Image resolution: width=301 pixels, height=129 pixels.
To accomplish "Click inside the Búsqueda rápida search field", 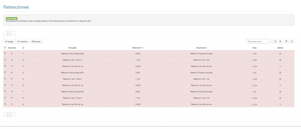I will (257, 42).
